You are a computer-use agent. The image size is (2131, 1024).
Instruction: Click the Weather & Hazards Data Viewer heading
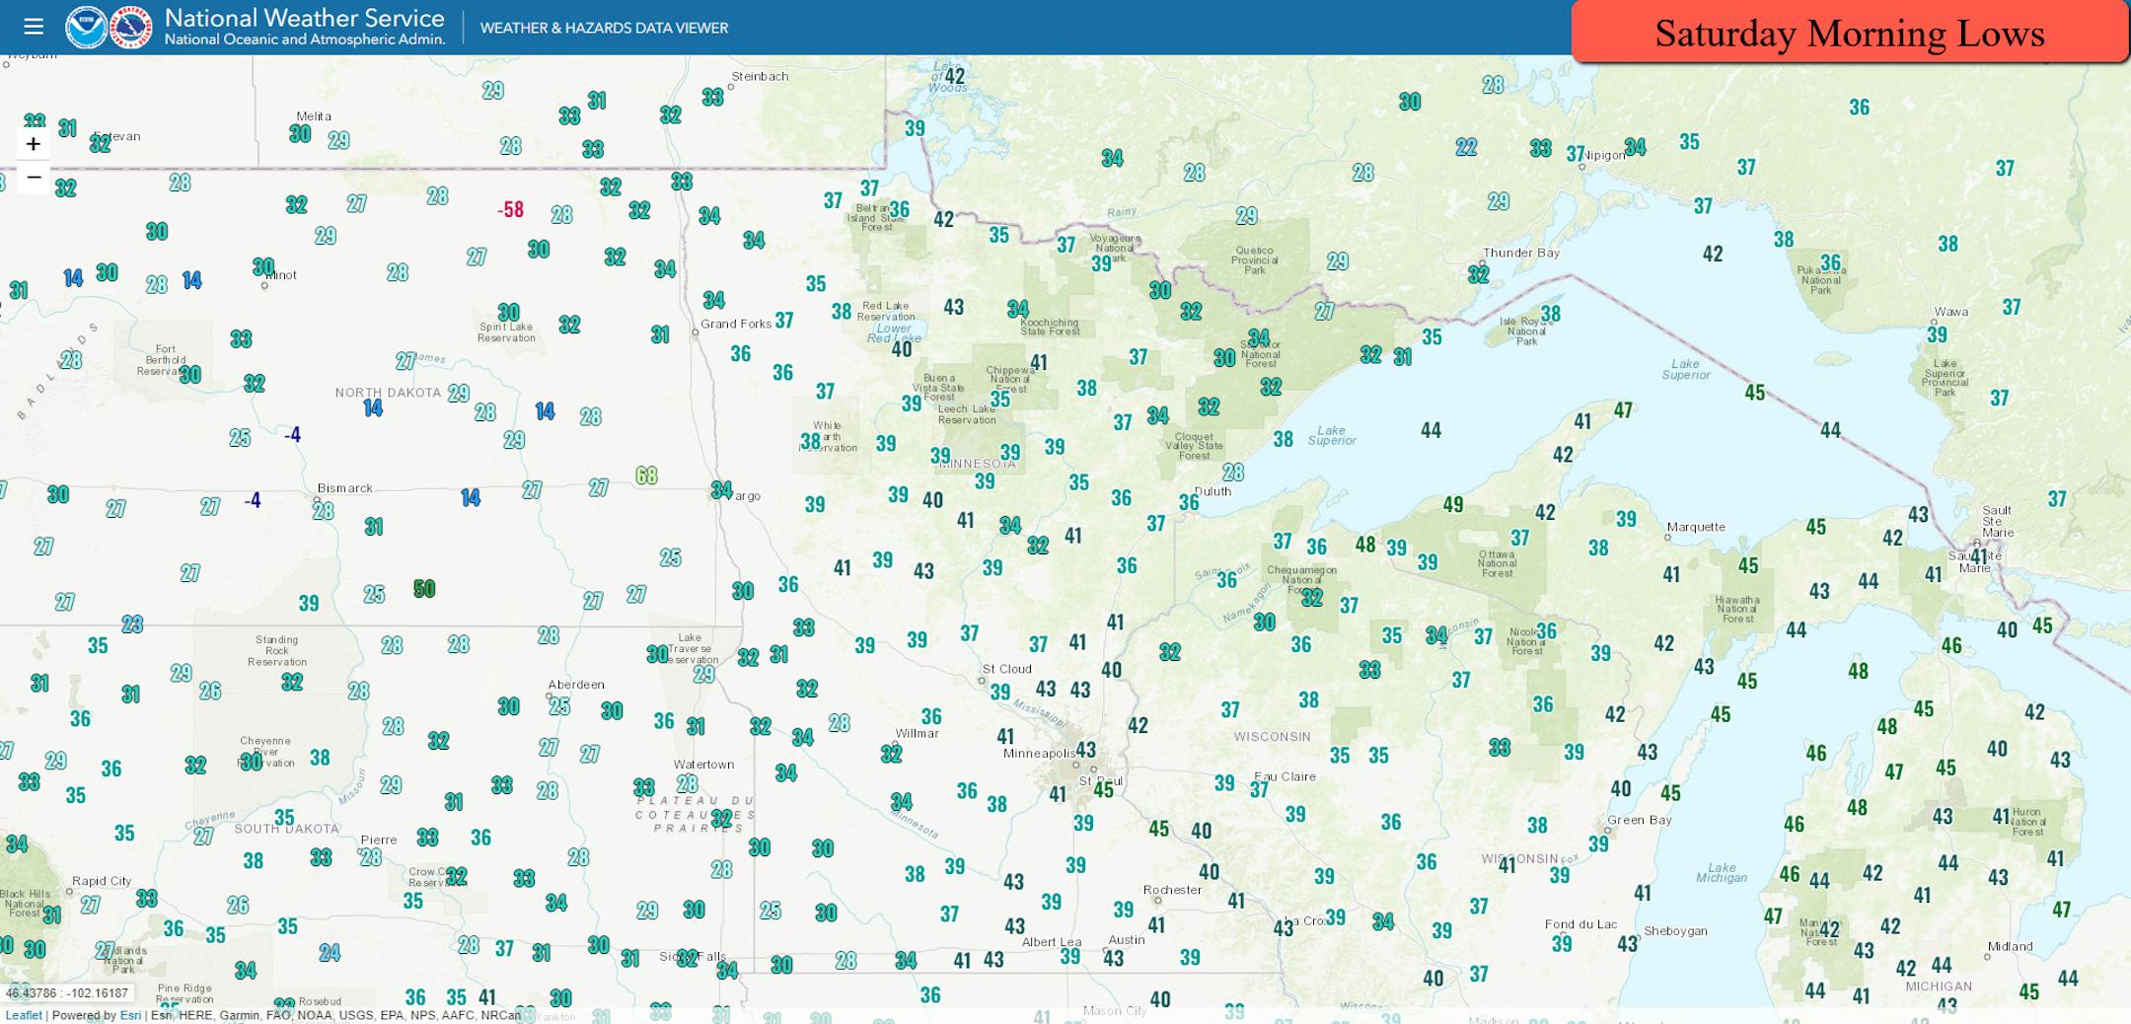[604, 28]
